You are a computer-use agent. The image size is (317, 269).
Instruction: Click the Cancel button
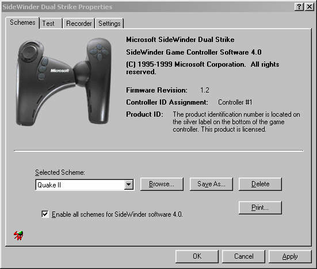243,256
